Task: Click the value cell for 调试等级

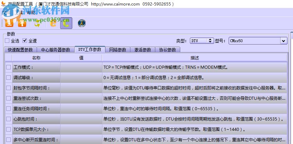Action: point(81,77)
